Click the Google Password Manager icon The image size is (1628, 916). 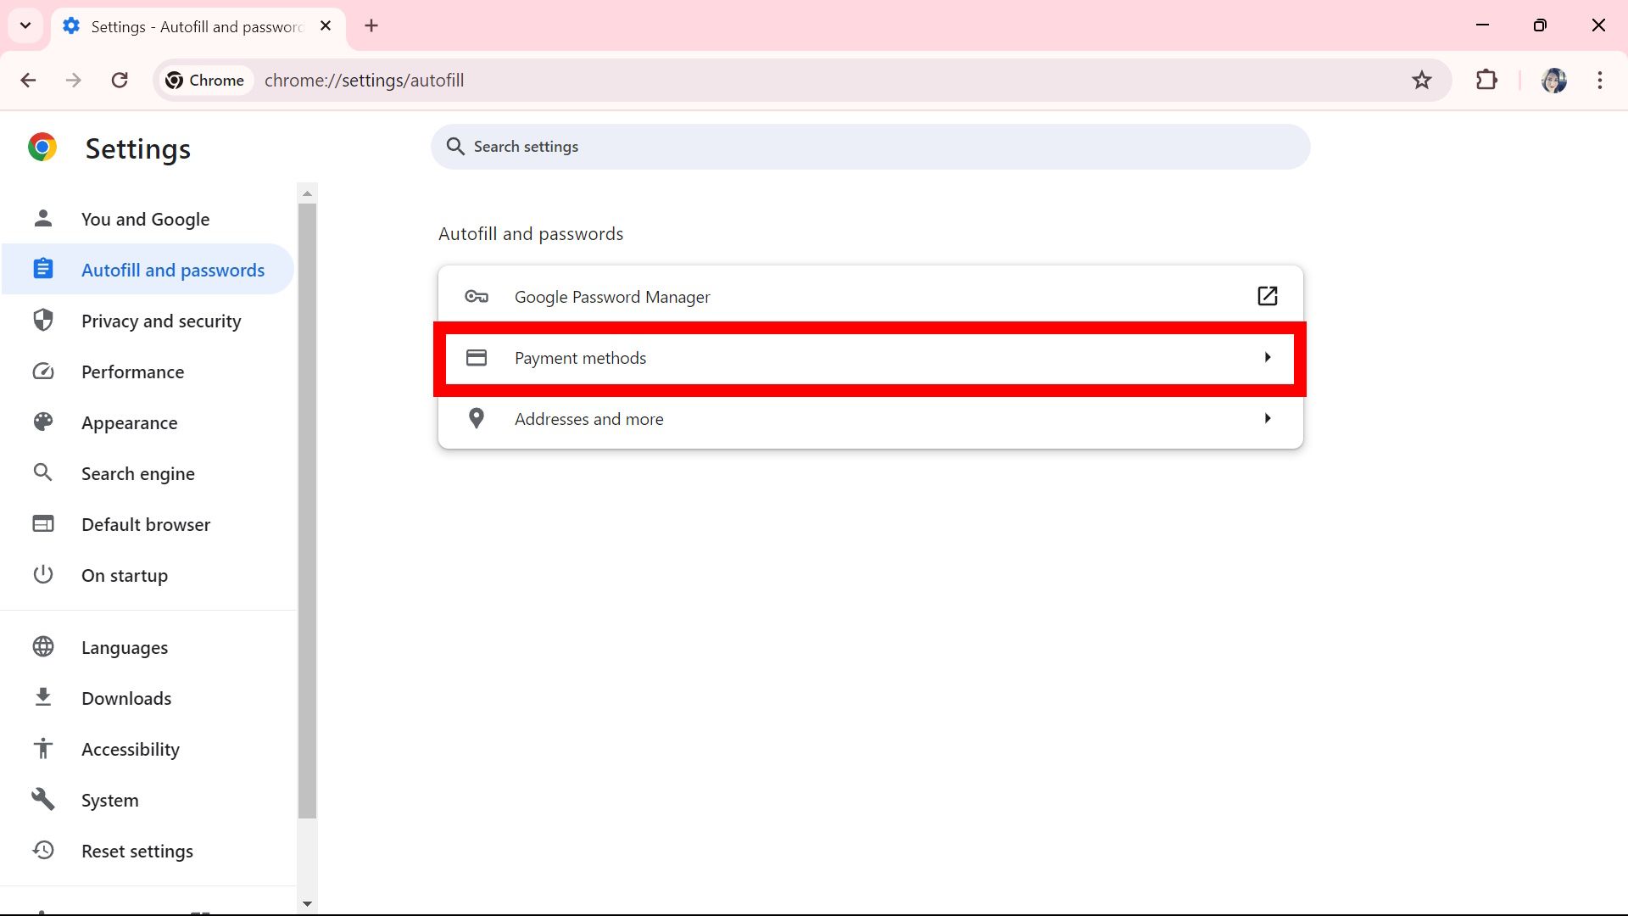(x=475, y=296)
